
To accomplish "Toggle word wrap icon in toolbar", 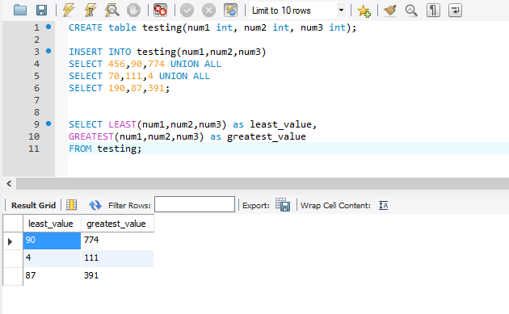I will 455,10.
